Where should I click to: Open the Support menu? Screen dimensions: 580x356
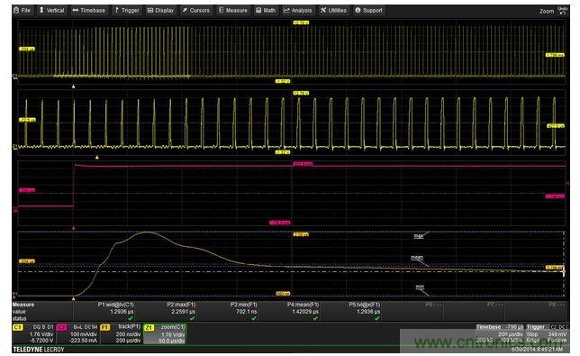tap(368, 10)
